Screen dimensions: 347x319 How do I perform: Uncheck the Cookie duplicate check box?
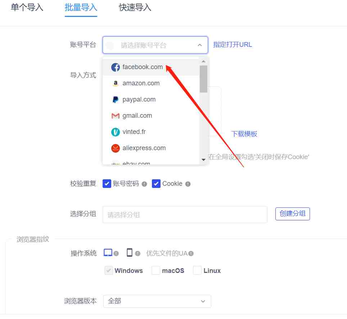156,184
